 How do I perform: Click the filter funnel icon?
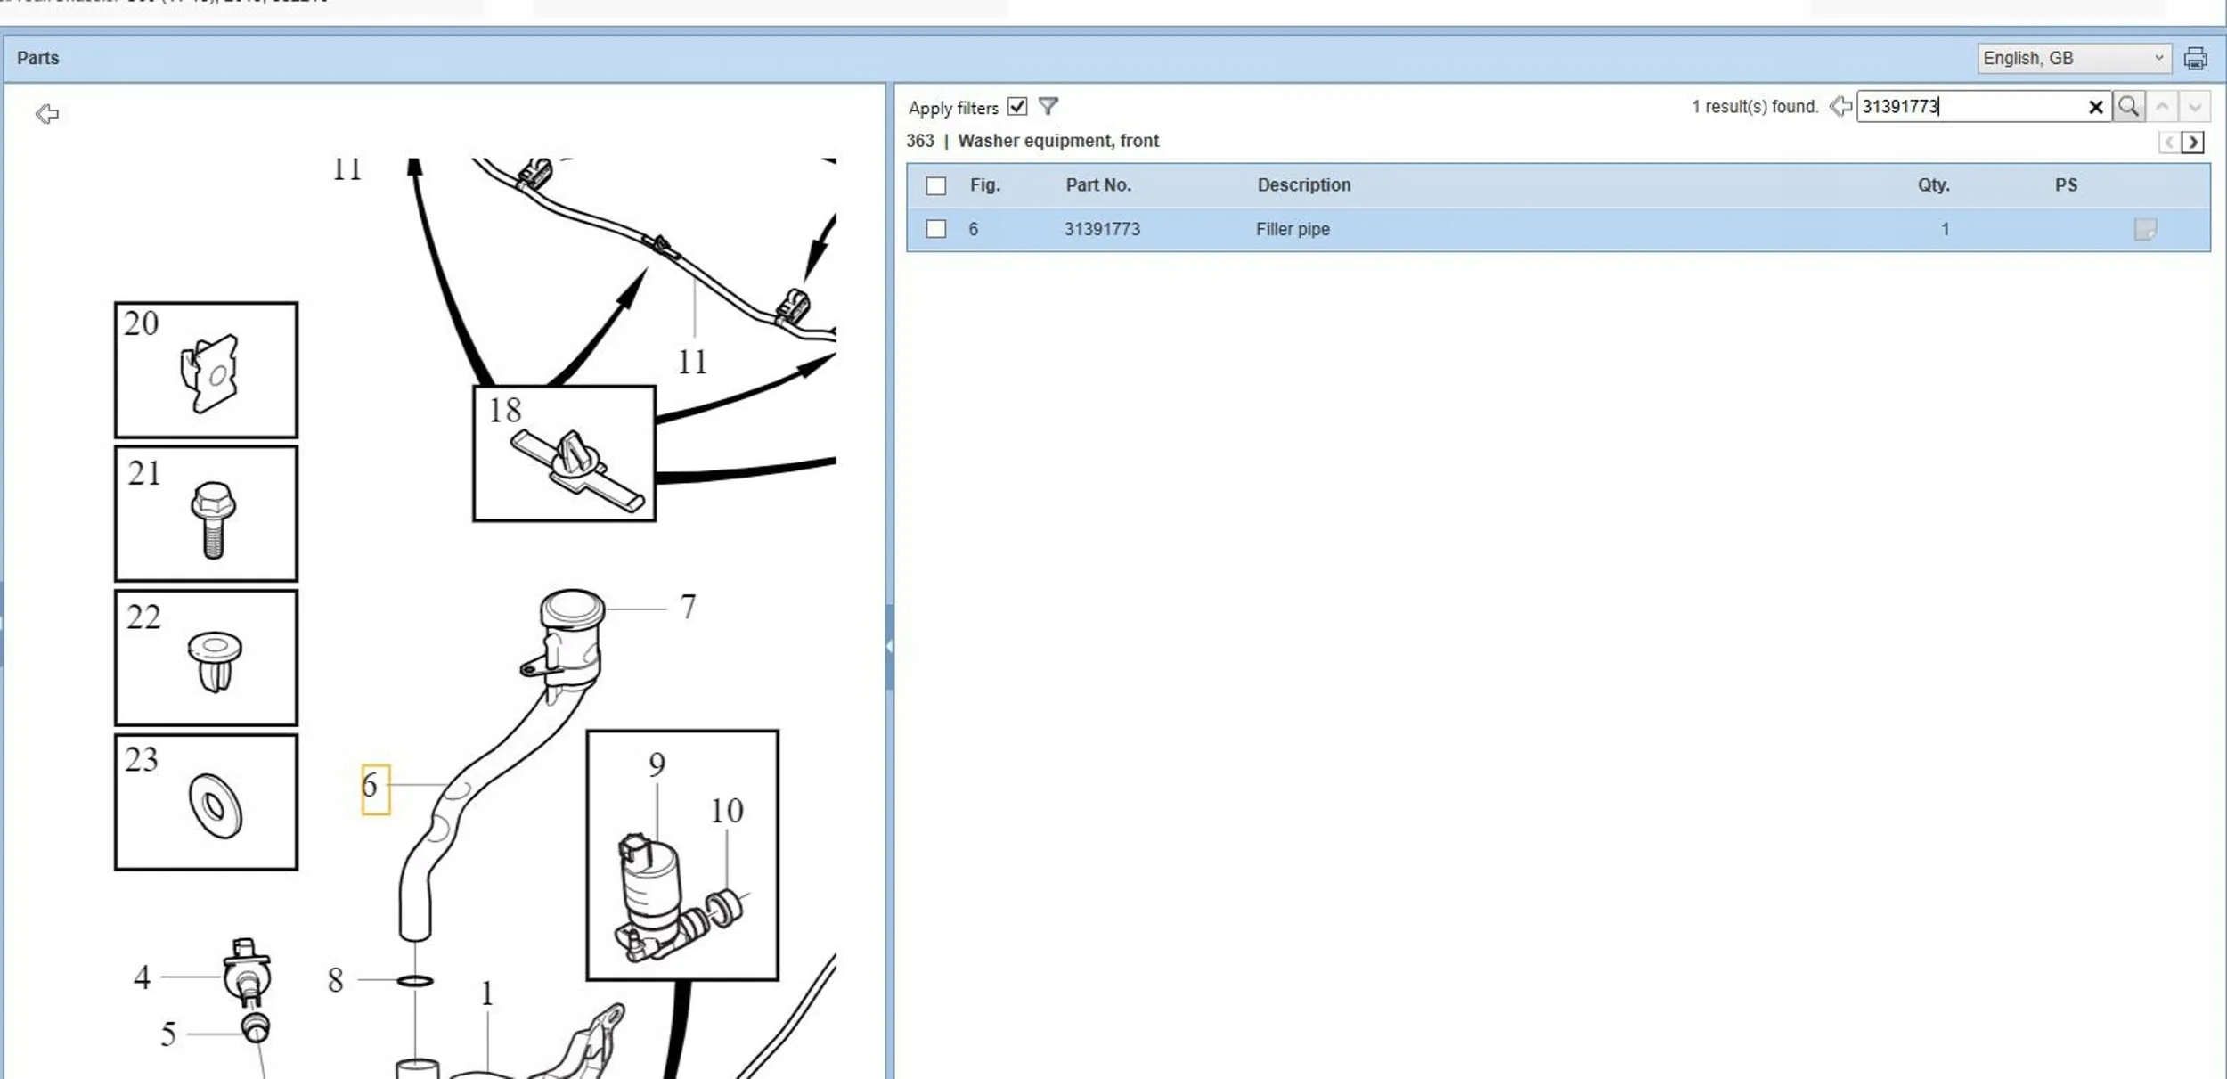(x=1048, y=107)
